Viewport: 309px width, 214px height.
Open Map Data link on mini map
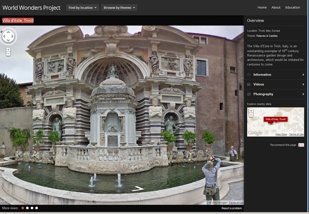[x=281, y=134]
